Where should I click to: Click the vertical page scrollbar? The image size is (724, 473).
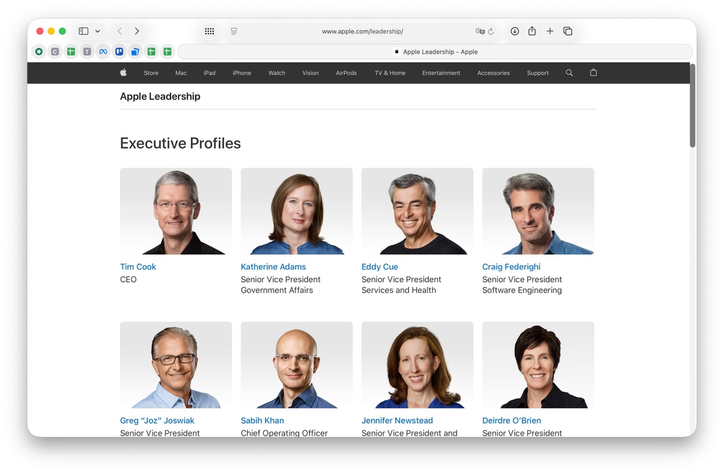tap(693, 105)
